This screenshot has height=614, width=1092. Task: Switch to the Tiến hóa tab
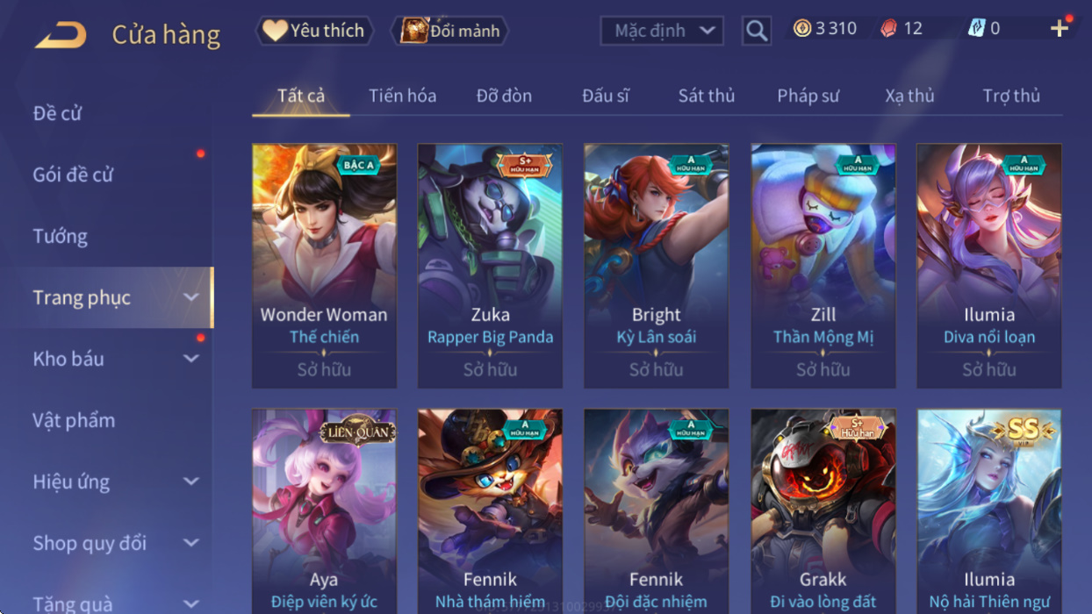coord(402,96)
